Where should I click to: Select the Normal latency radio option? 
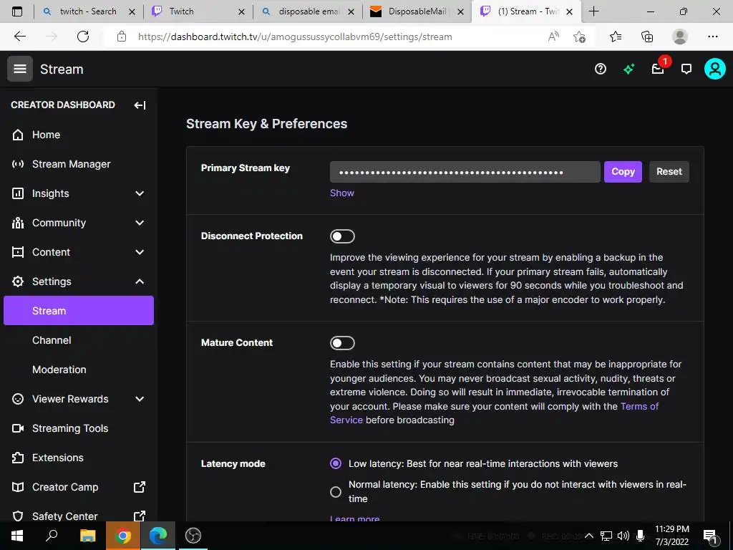point(336,491)
